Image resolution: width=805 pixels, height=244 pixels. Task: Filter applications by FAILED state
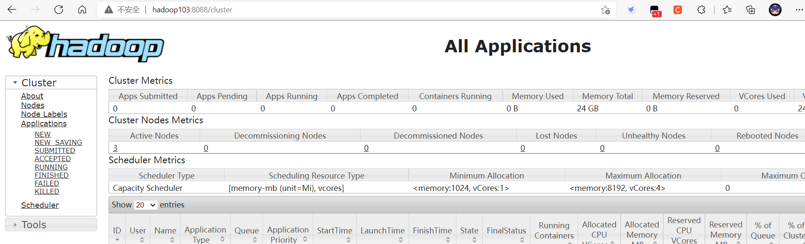(47, 183)
